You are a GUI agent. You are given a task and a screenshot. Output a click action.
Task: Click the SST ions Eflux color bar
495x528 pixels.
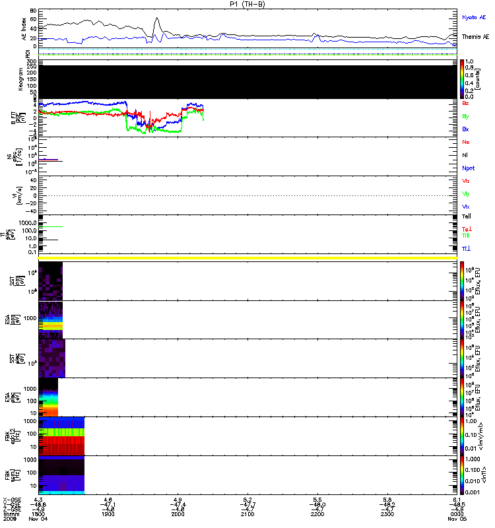pos(462,281)
